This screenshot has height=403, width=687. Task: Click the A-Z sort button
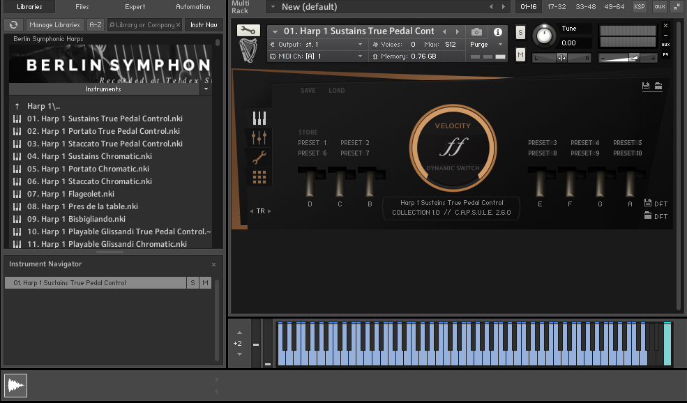[95, 25]
